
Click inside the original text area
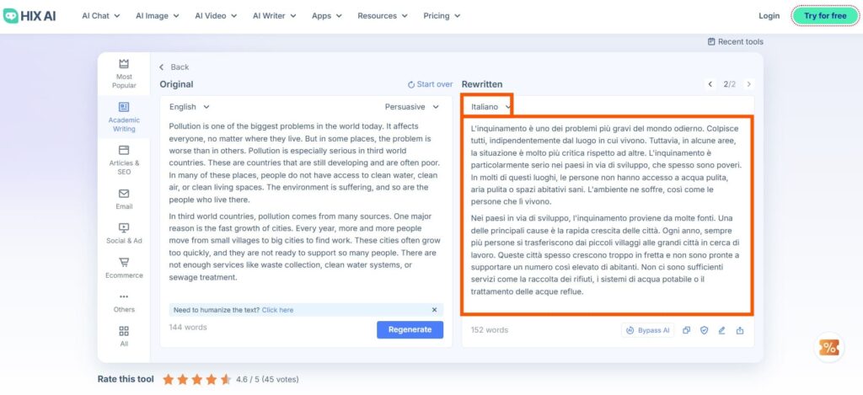coord(306,201)
